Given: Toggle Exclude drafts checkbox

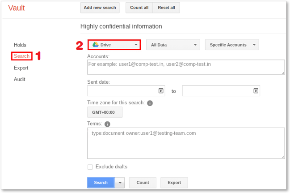Looking at the screenshot, I should [x=90, y=167].
